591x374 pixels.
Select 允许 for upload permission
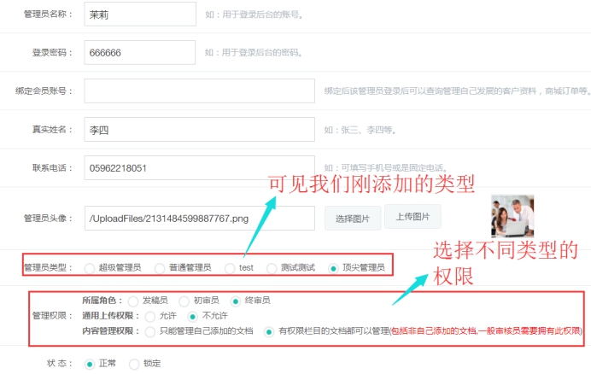[150, 316]
